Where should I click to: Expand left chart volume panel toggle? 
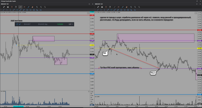point(89,92)
